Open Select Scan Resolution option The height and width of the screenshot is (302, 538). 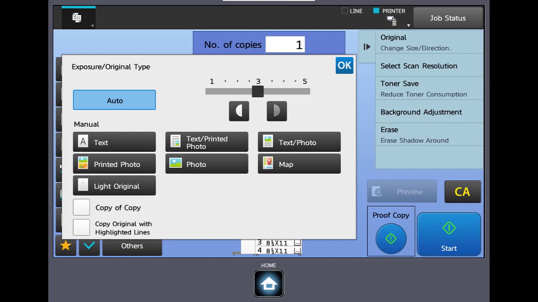click(429, 66)
